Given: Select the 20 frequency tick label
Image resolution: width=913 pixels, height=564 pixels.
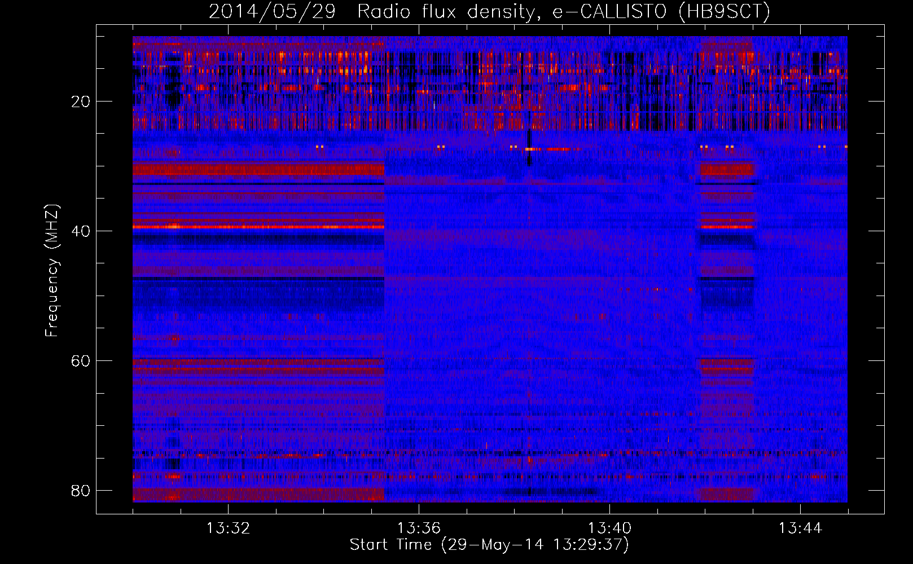Looking at the screenshot, I should (81, 102).
